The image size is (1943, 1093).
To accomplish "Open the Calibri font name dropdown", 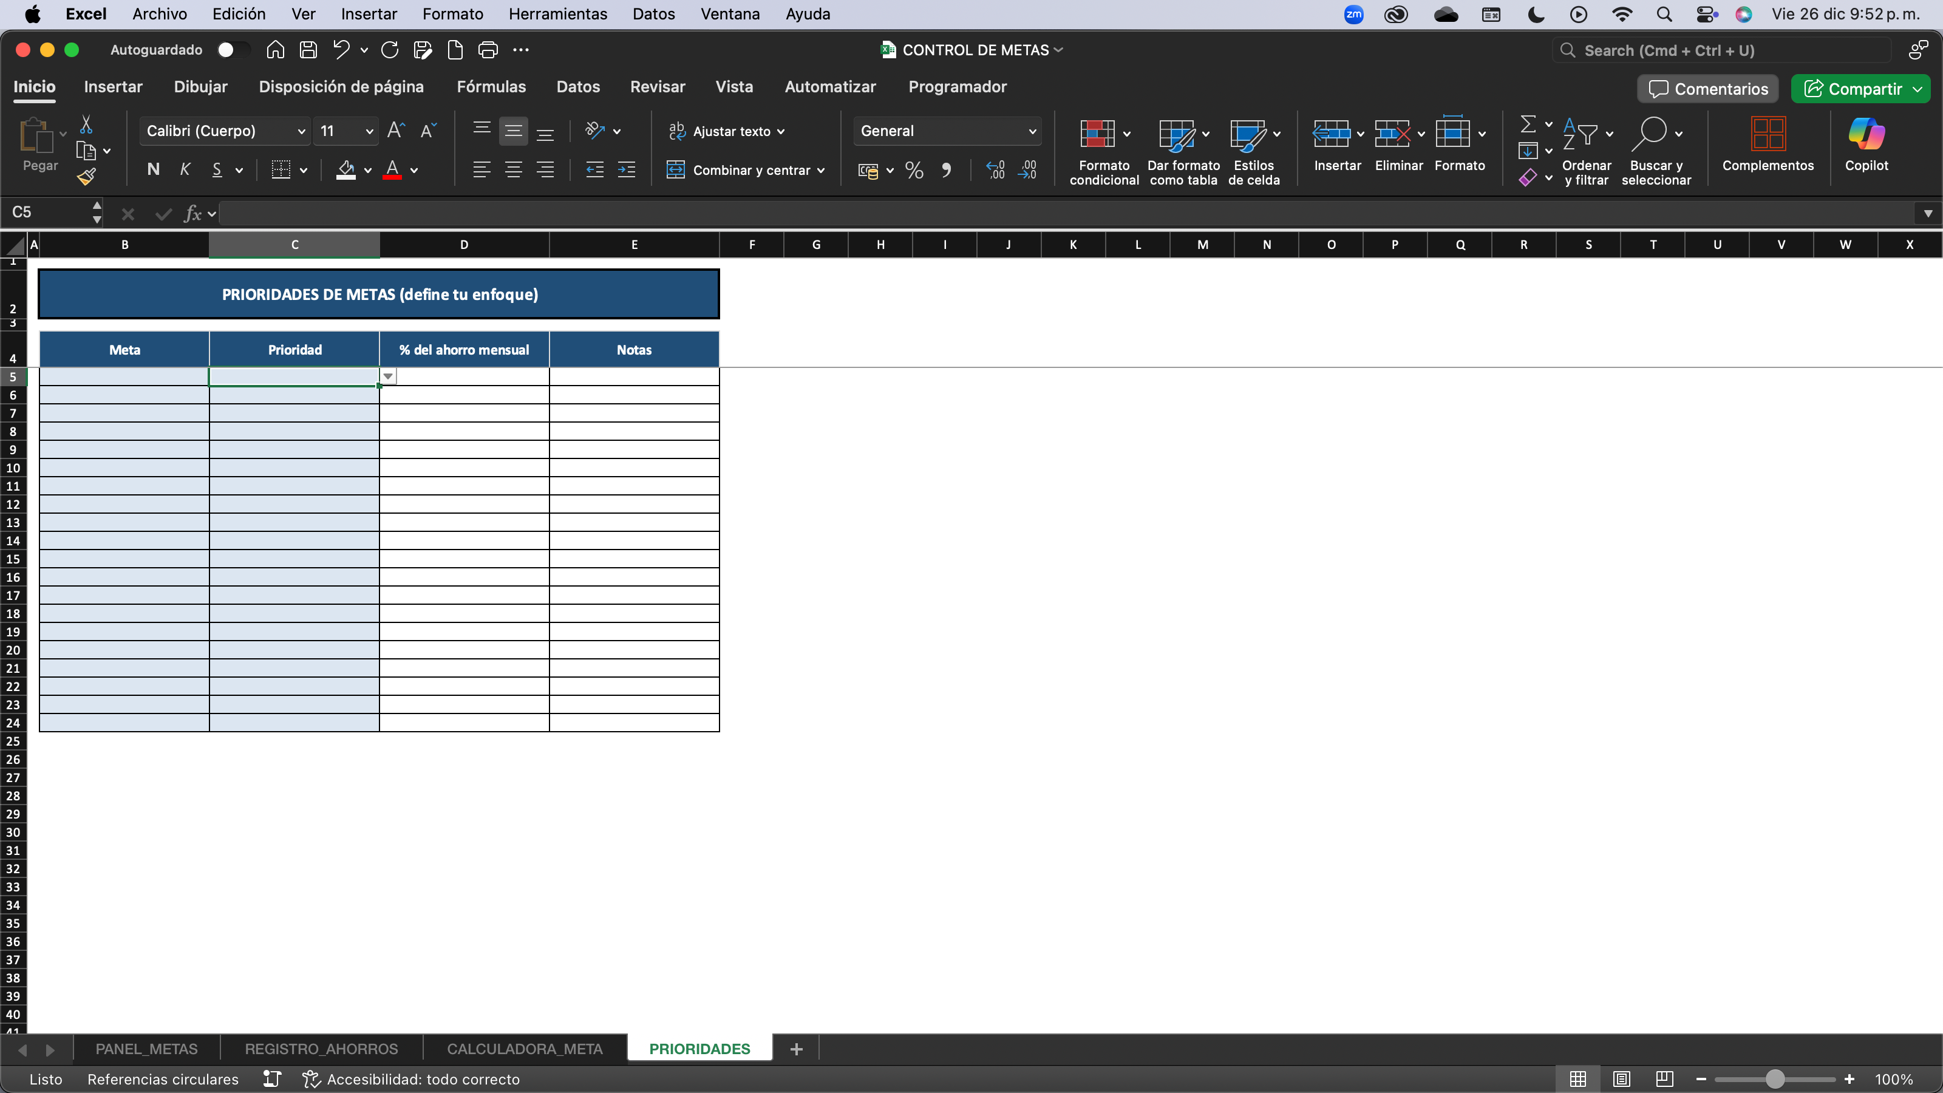I will 301,131.
